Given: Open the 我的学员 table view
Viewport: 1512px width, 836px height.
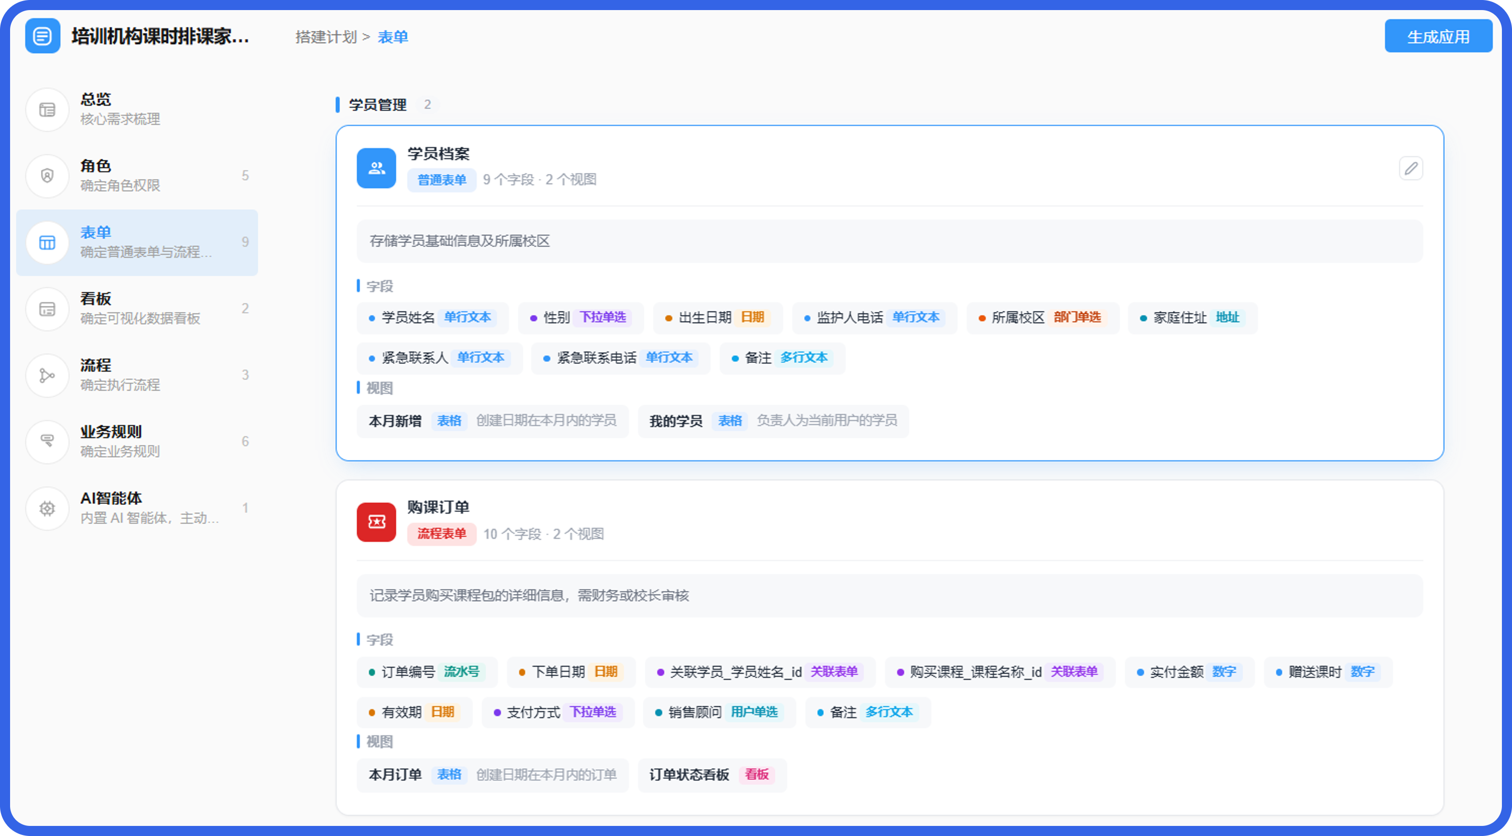Looking at the screenshot, I should [773, 421].
